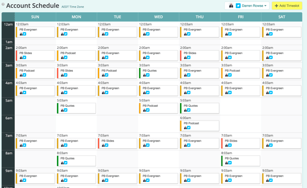Image resolution: width=307 pixels, height=188 pixels.
Task: Click the 6am row label
Action: (9, 118)
